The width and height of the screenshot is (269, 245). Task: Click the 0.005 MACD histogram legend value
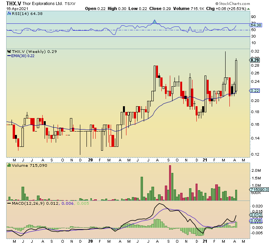pyautogui.click(x=83, y=203)
